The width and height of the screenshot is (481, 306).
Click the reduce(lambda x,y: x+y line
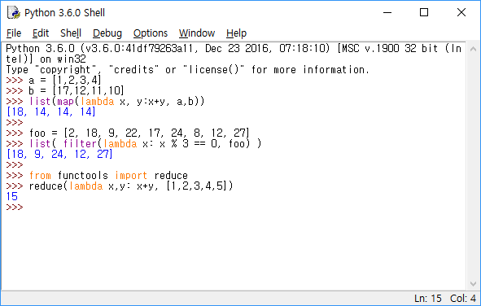[x=131, y=186]
